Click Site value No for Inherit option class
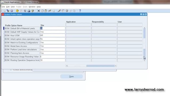Screen dimensions: 170x96 tap(53, 39)
